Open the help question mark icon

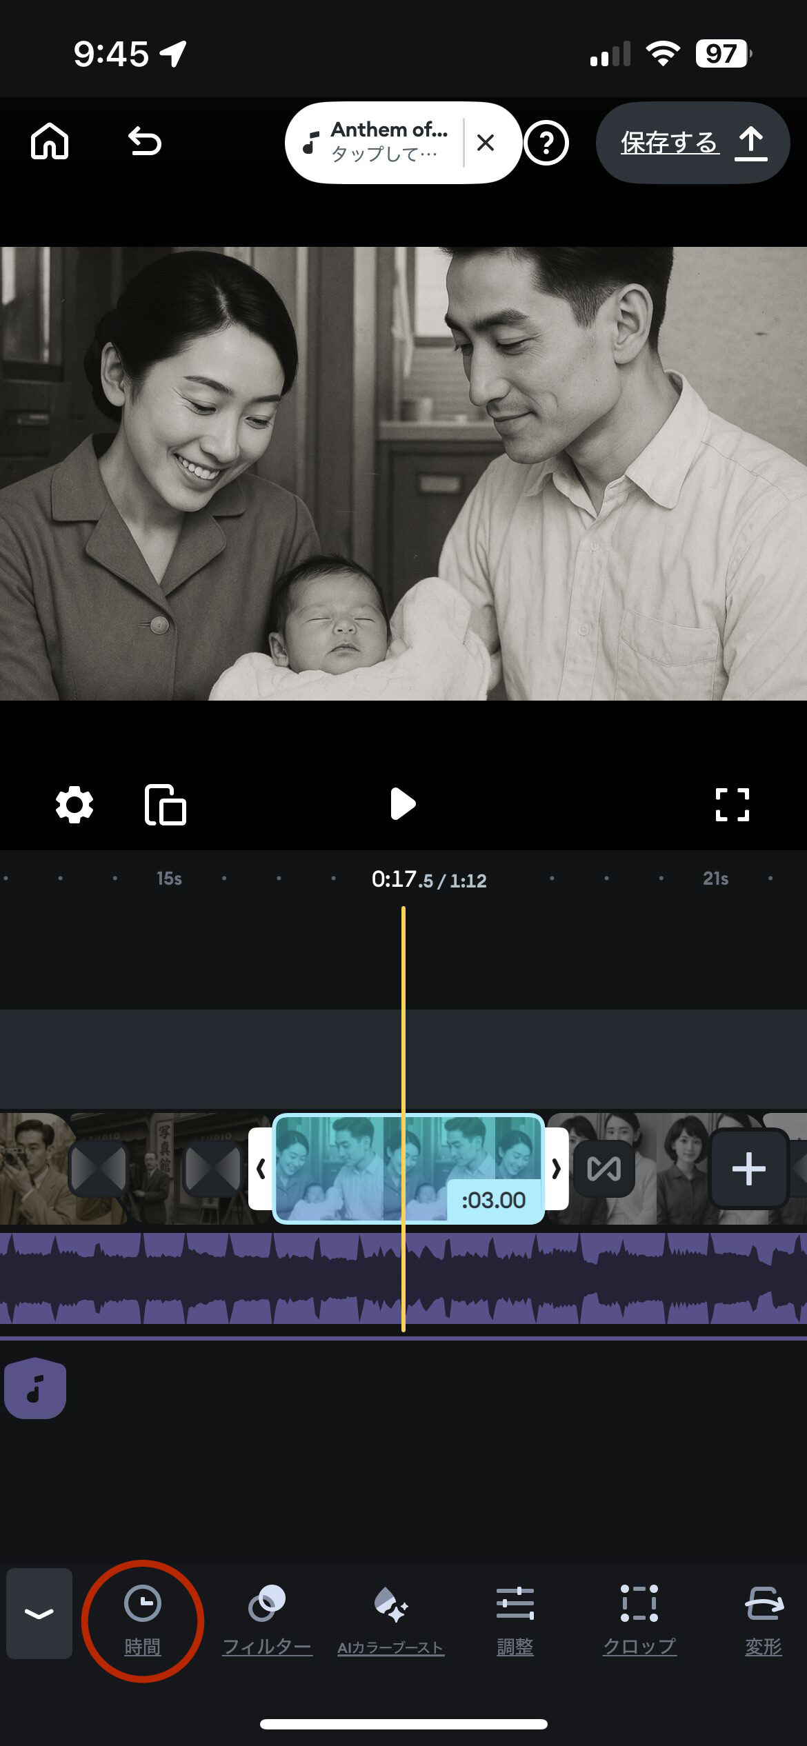pos(546,143)
